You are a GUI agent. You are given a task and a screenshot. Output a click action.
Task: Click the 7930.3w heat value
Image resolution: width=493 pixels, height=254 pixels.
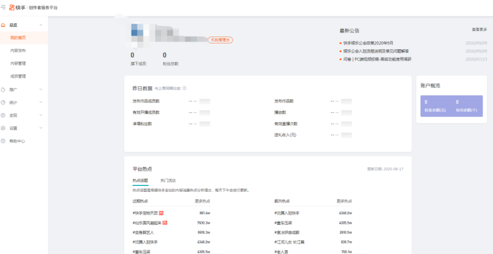pos(204,223)
